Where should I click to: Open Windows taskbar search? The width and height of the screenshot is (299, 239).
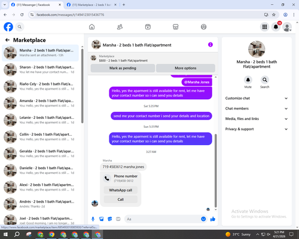tap(17, 234)
